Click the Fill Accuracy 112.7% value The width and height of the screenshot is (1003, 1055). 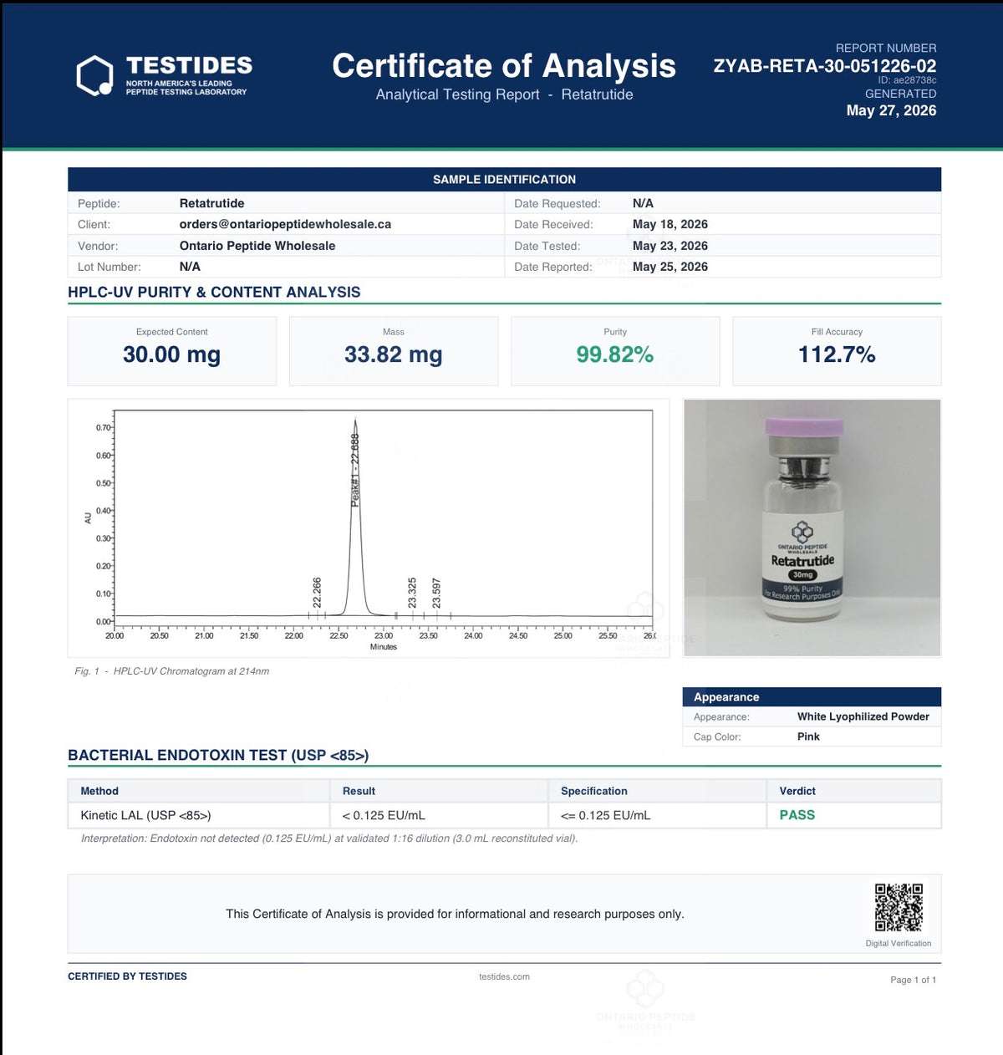click(837, 354)
